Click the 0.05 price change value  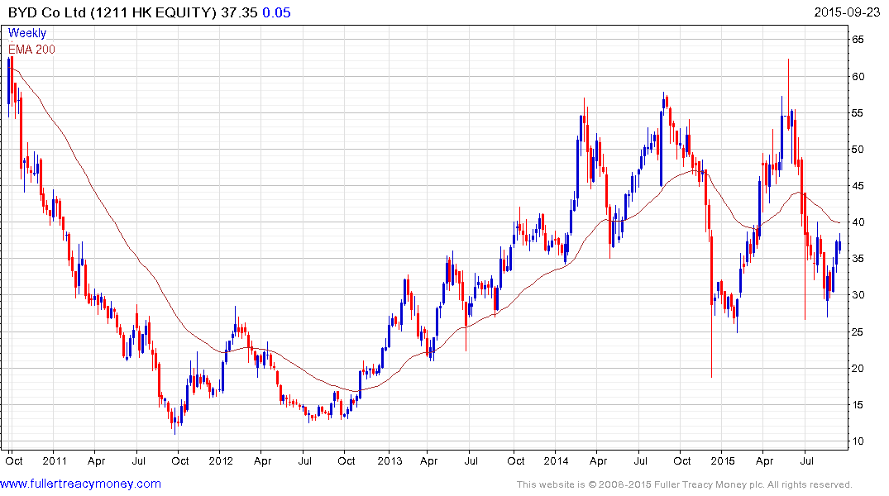277,12
